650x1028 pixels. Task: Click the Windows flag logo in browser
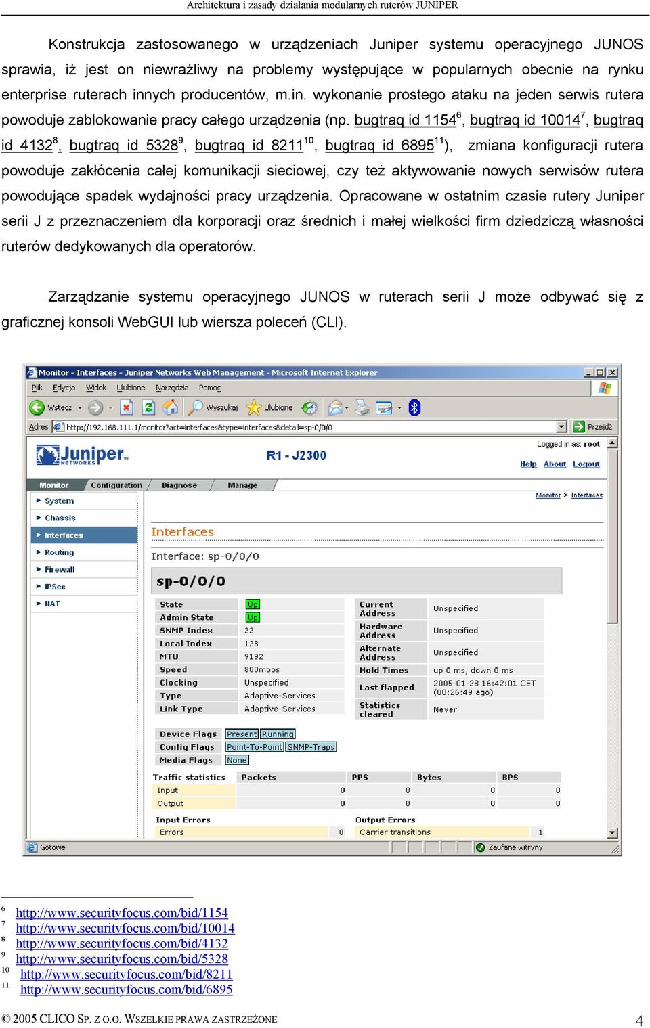pos(605,388)
